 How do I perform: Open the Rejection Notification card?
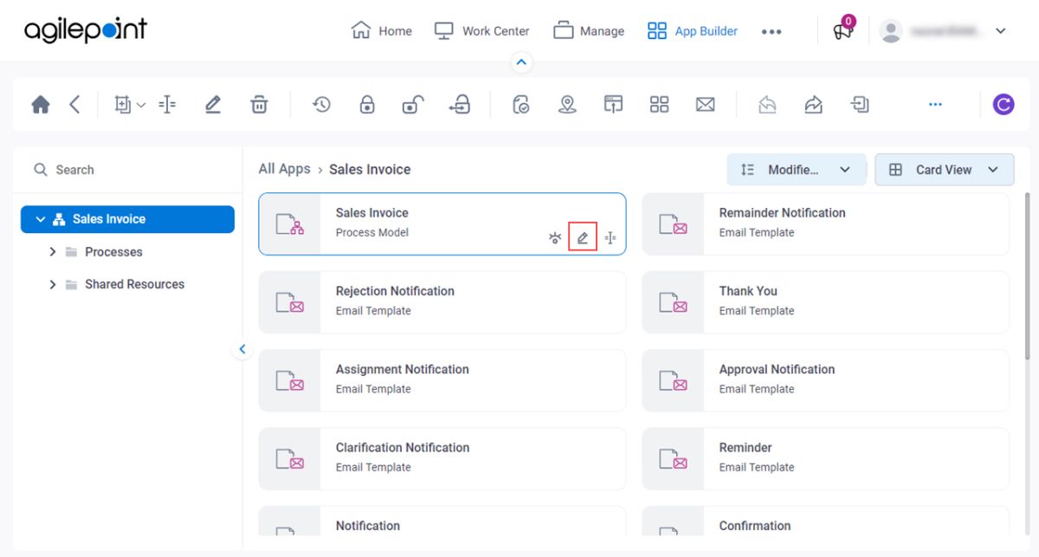pos(442,302)
